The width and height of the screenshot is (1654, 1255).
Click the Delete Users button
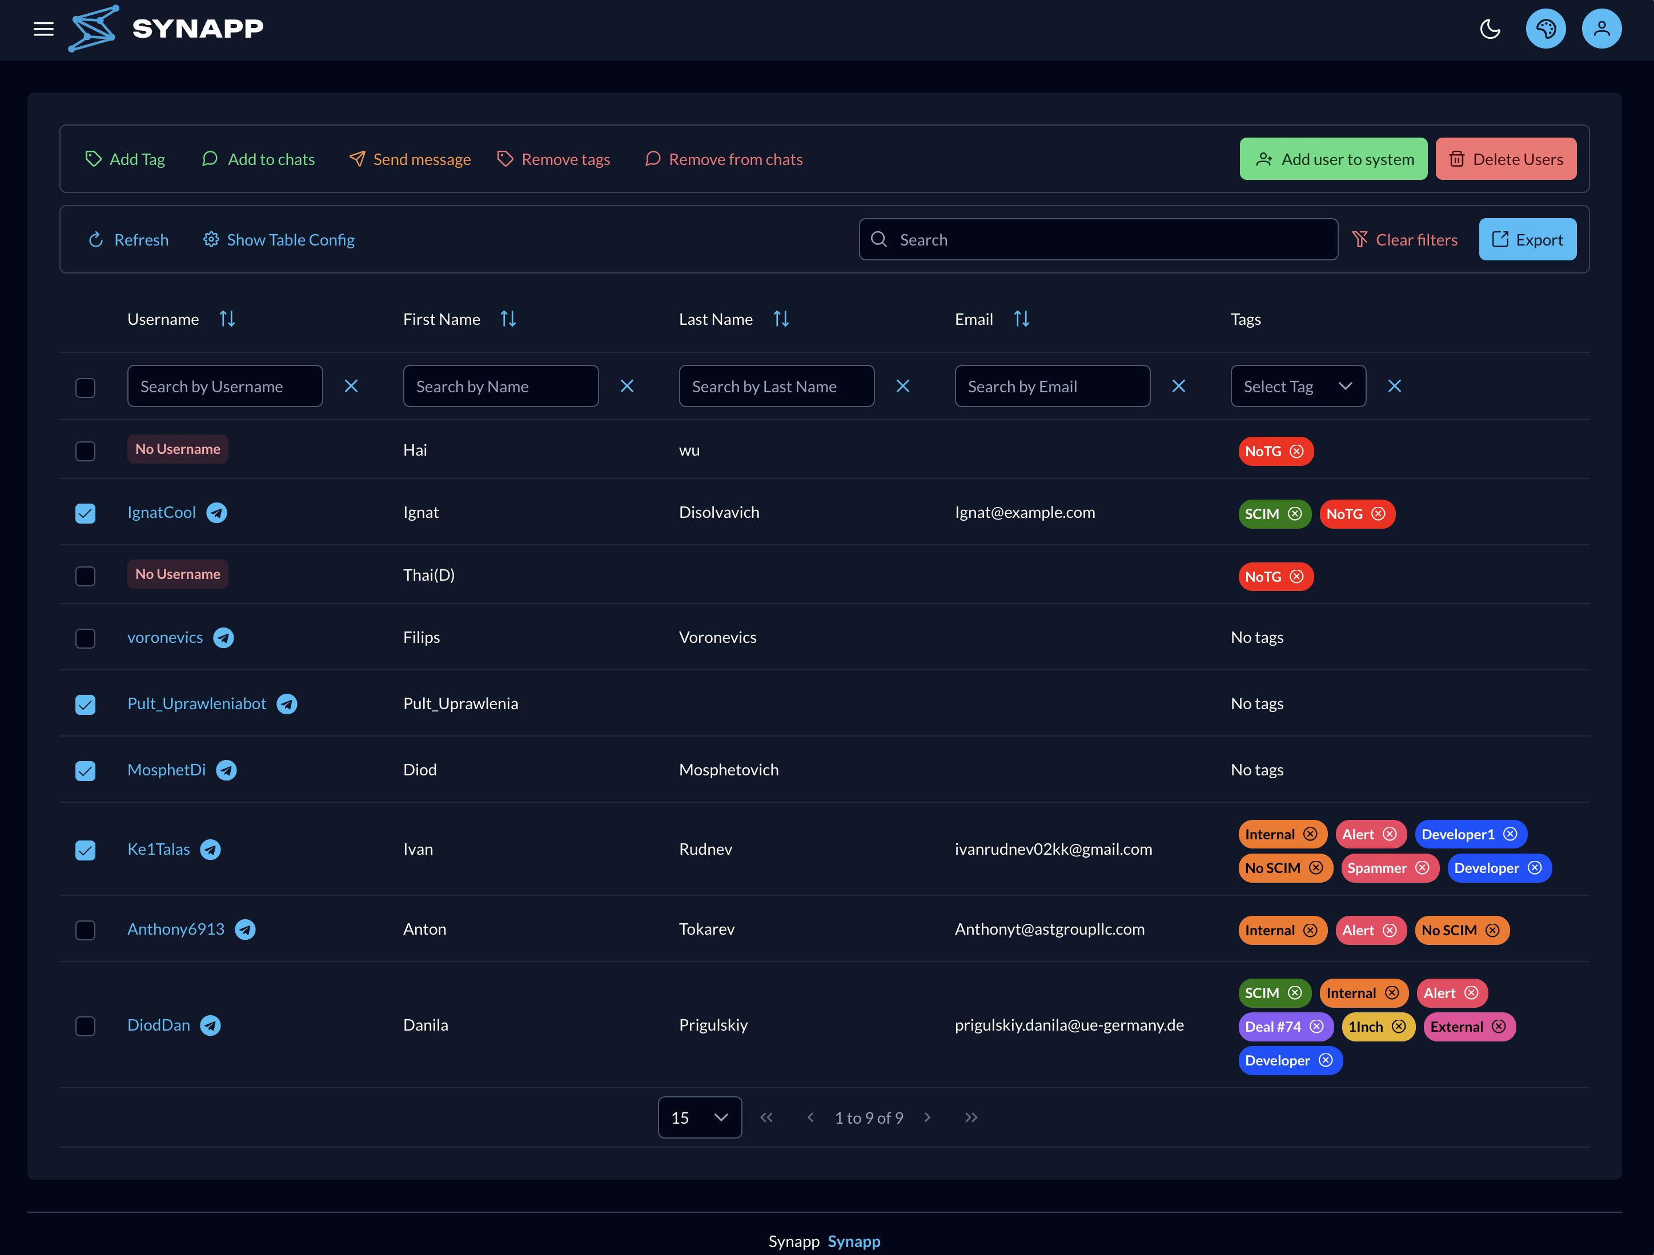coord(1506,159)
